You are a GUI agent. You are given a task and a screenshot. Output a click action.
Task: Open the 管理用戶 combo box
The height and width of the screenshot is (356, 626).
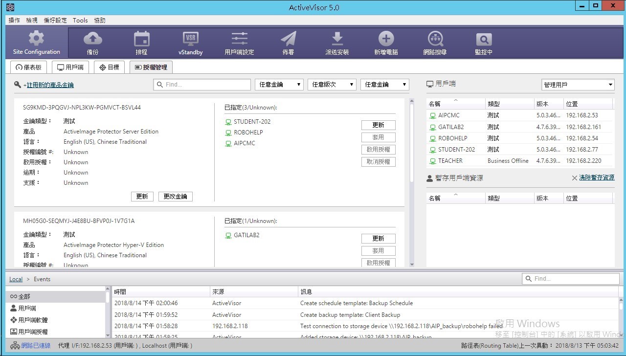point(578,85)
